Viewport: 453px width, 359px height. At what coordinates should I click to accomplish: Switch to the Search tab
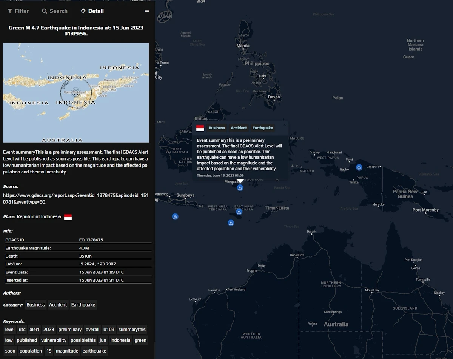[55, 11]
